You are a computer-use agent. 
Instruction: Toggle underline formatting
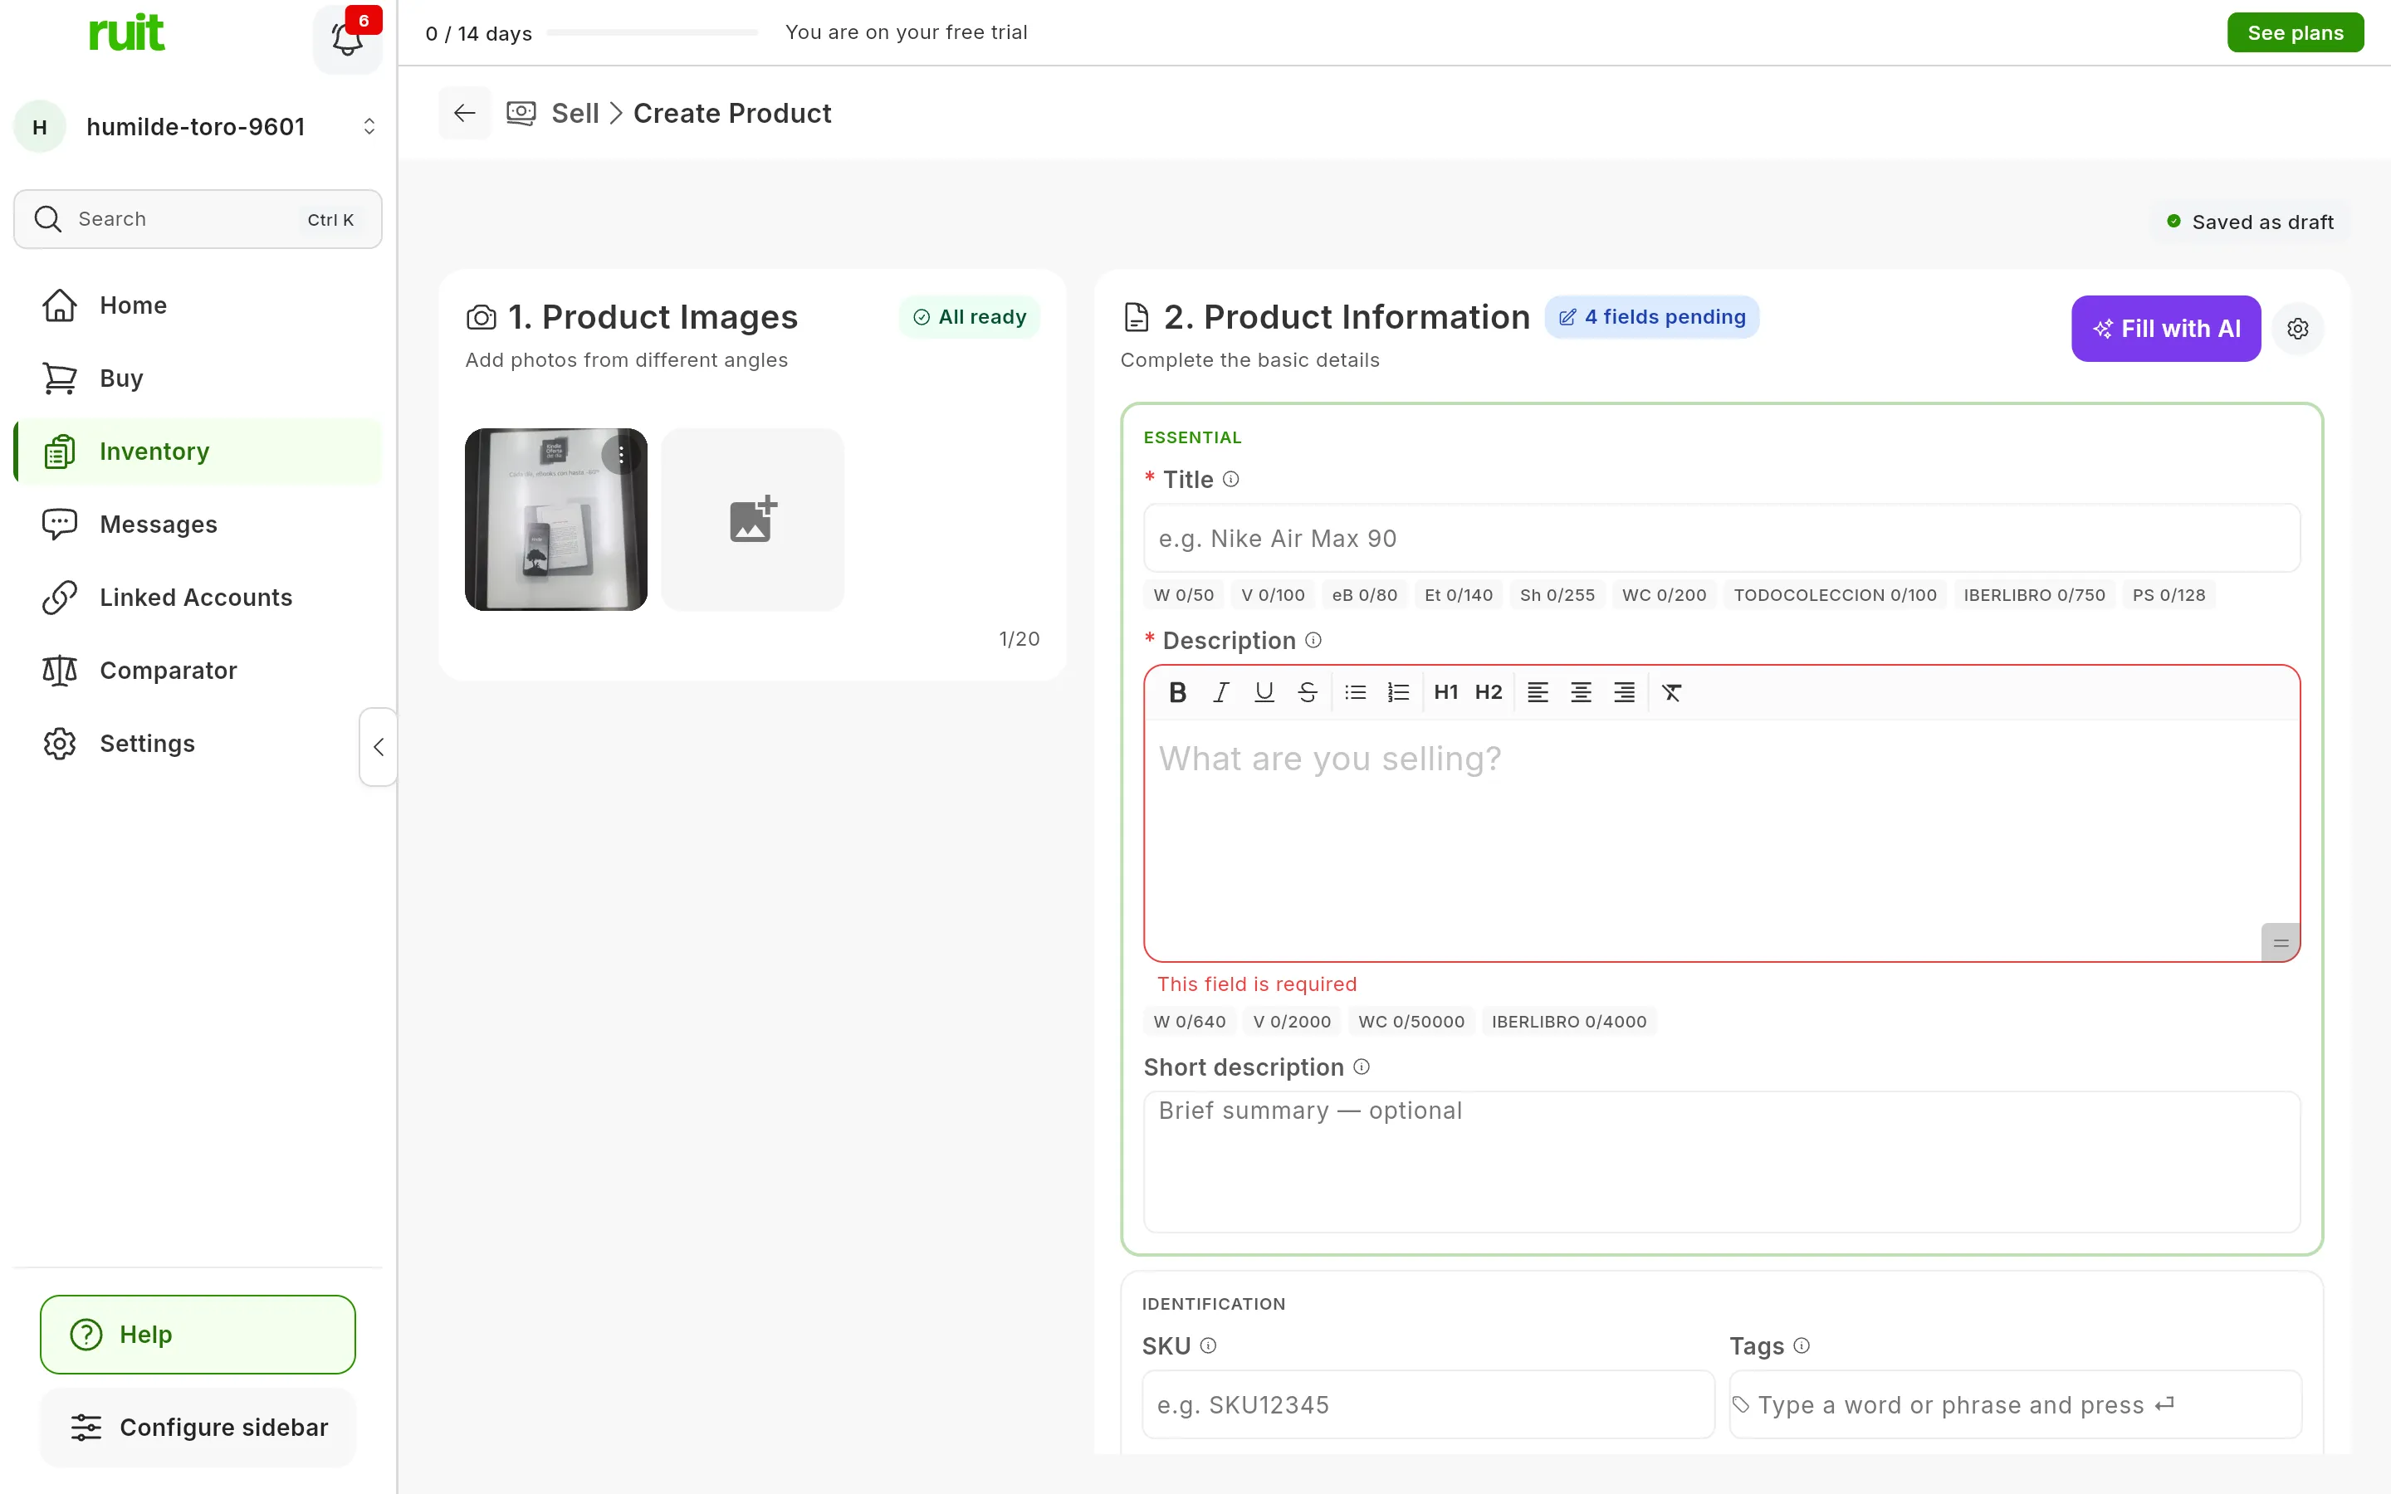click(1264, 693)
